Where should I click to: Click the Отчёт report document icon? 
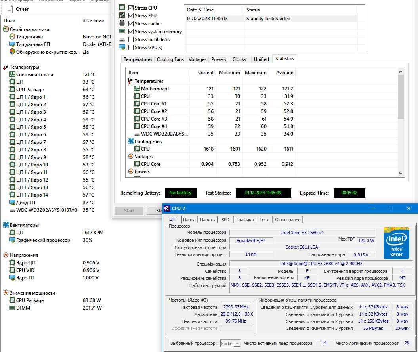(x=10, y=9)
